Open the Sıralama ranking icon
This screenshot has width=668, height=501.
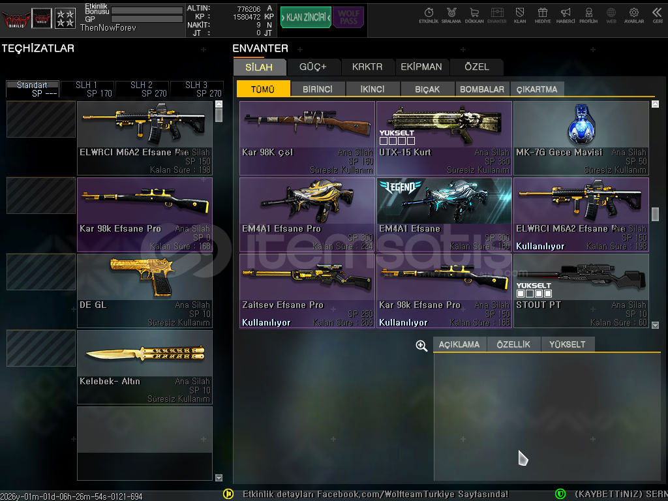coord(451,16)
